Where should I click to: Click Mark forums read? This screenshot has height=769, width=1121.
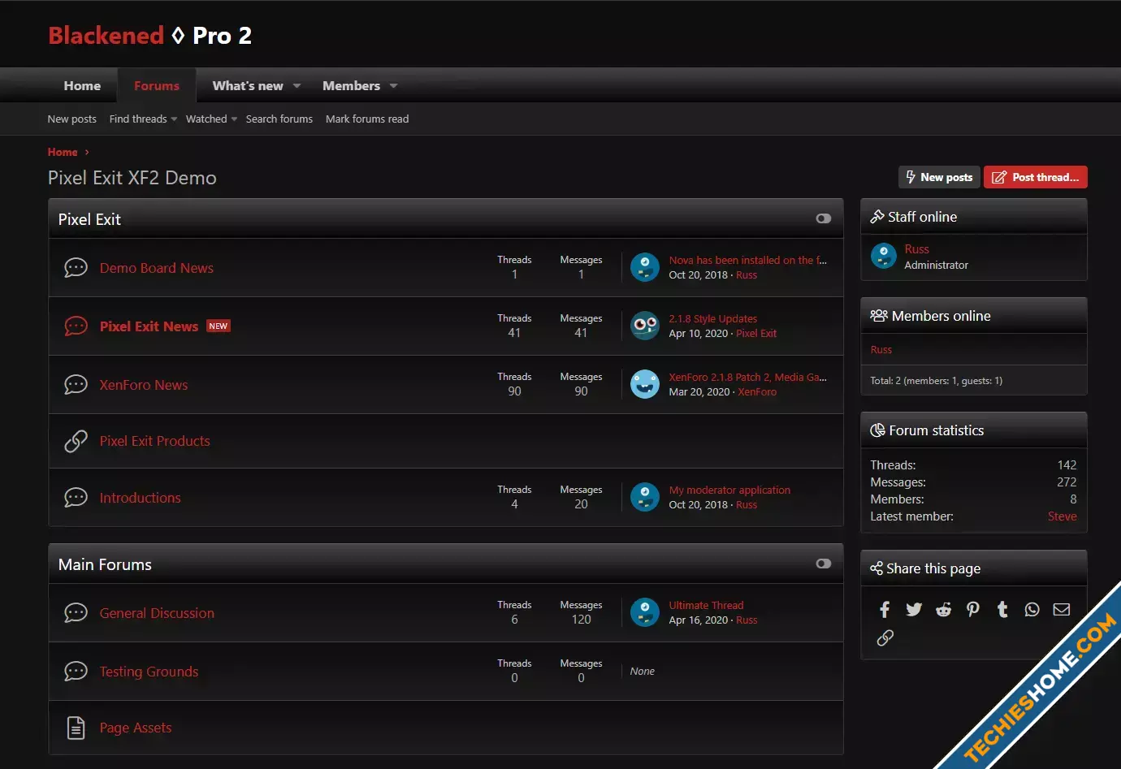(367, 119)
